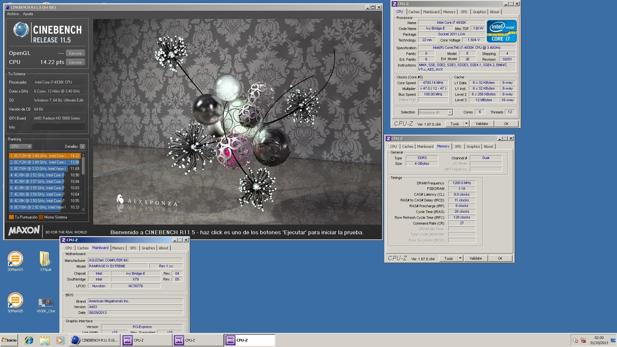
Task: Click Tools button in top CPU-Z window
Action: (x=455, y=124)
